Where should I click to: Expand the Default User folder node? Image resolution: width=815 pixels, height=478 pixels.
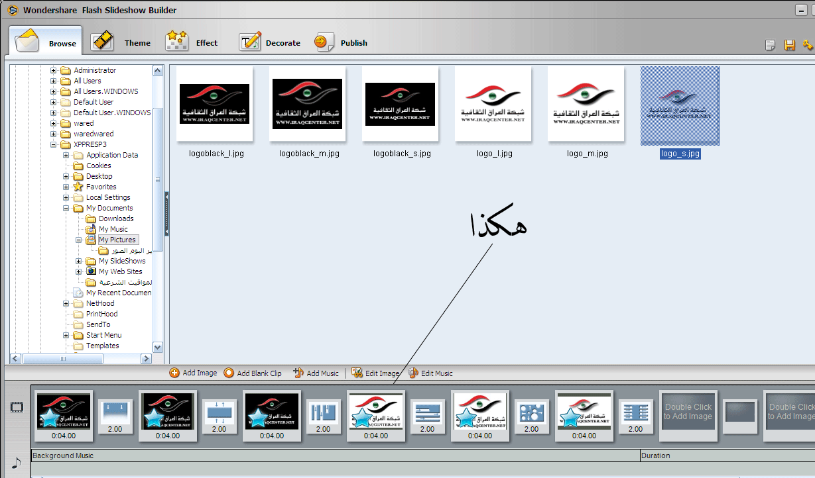(54, 102)
